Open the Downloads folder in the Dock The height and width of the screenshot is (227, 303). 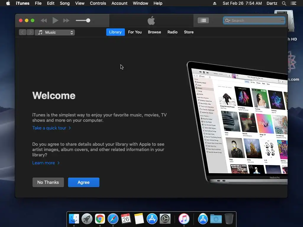pyautogui.click(x=216, y=219)
